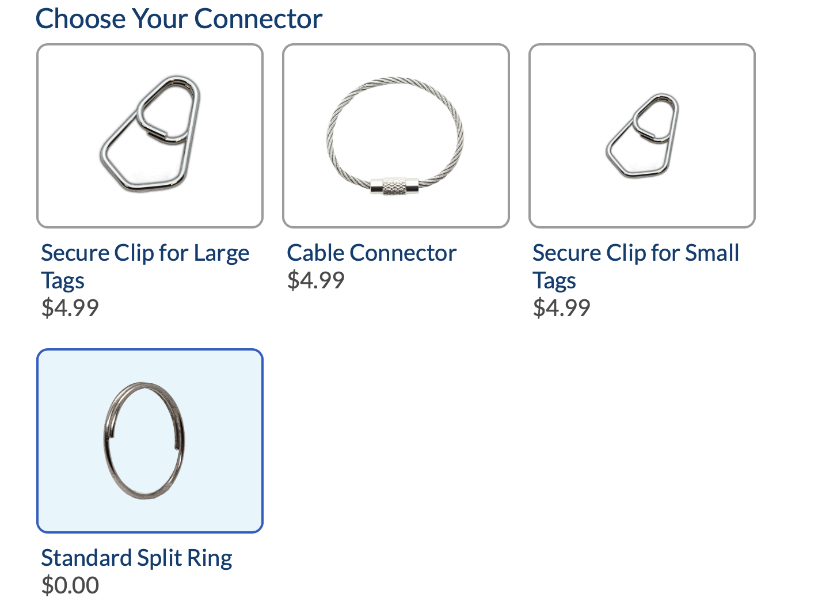This screenshot has width=822, height=613.
Task: Click the "Standard Split Ring" label text
Action: click(136, 558)
